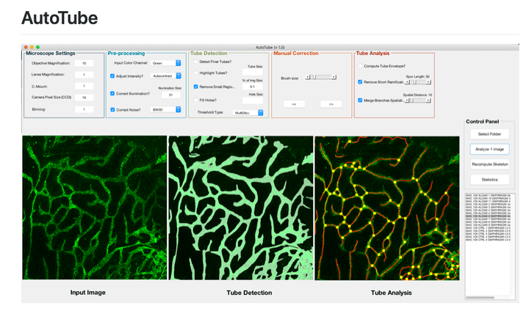Click the file list horizontal scrollbar
This screenshot has width=529, height=311.
click(x=481, y=298)
